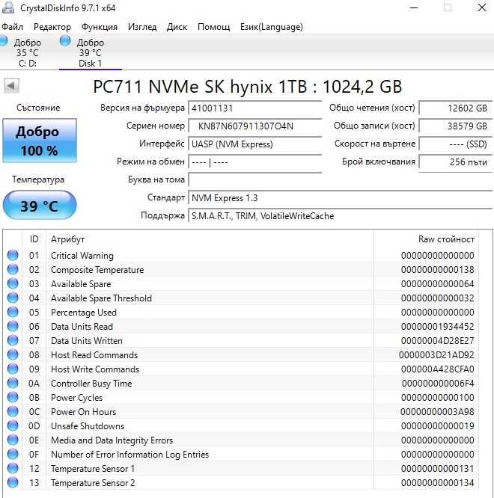The image size is (494, 498).
Task: Click the ID column header
Action: 34,239
